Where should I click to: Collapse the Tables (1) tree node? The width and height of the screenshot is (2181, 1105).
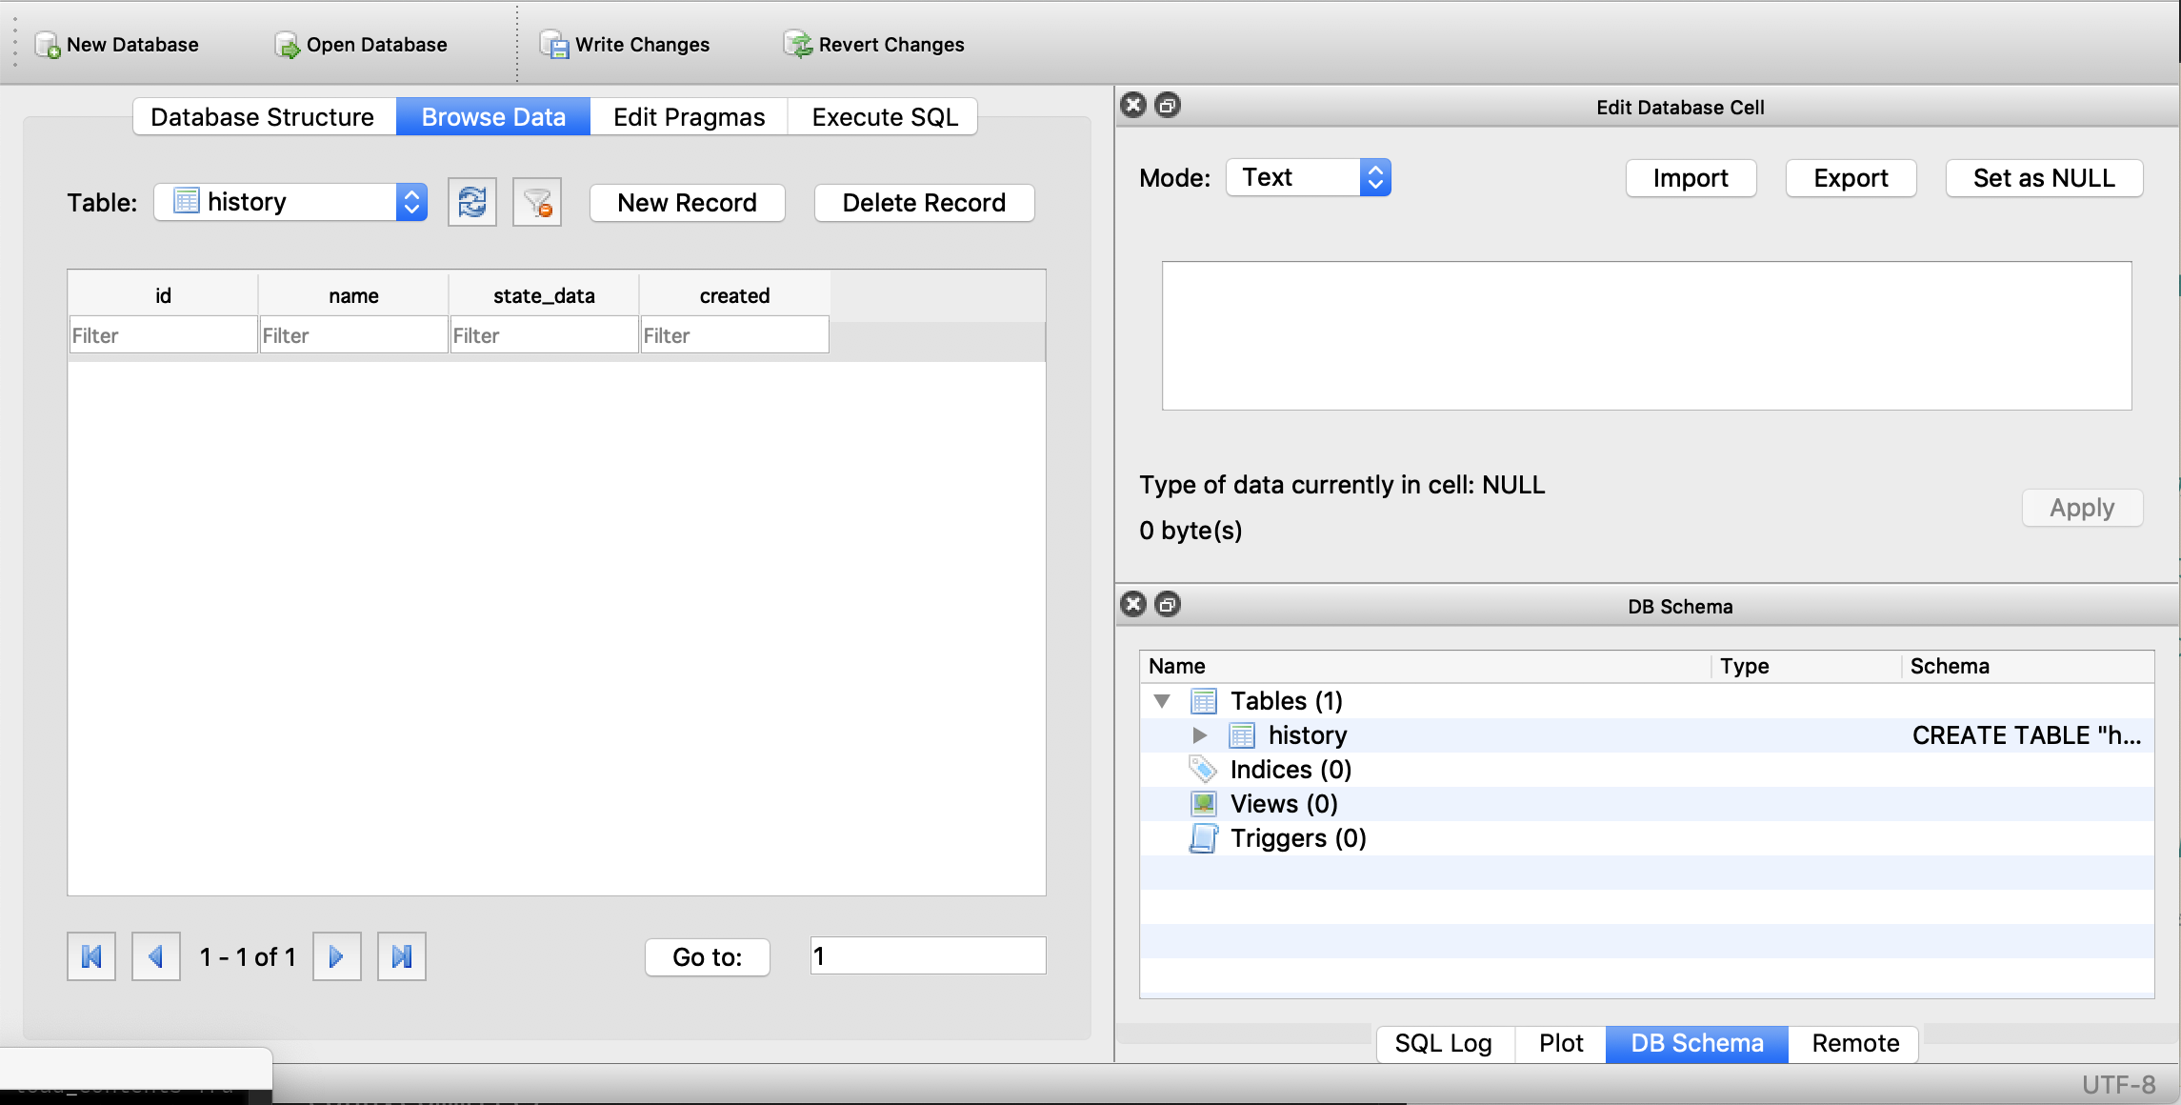point(1162,701)
